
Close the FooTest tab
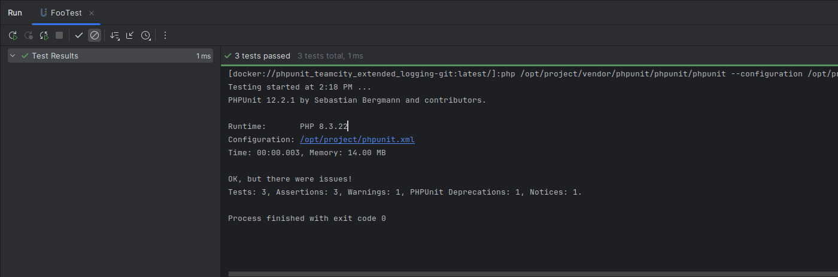92,13
